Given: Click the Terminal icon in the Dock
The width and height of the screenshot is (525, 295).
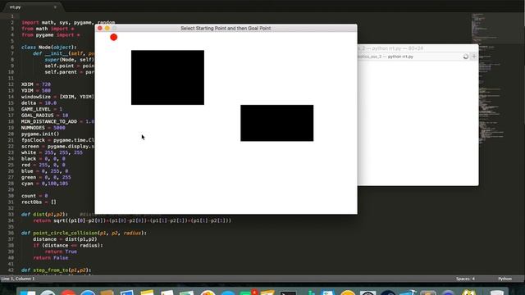Looking at the screenshot, I should pos(288,293).
